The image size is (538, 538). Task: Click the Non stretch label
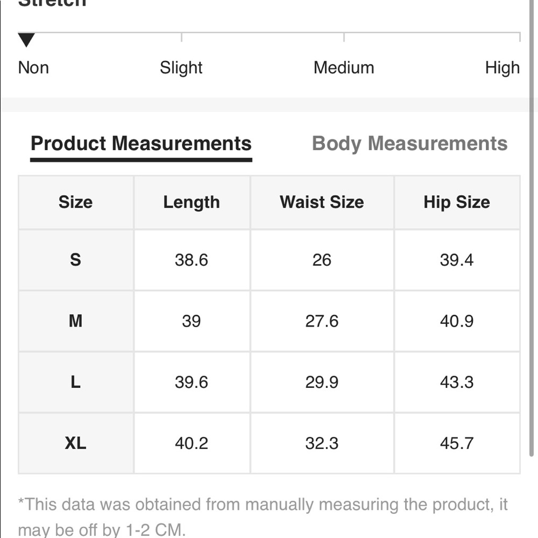pos(33,68)
